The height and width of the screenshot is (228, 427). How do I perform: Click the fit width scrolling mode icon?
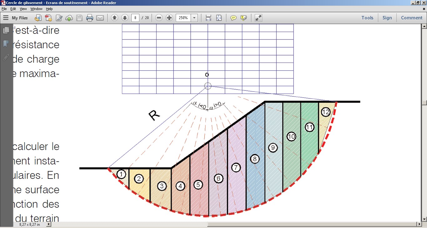tap(208, 18)
